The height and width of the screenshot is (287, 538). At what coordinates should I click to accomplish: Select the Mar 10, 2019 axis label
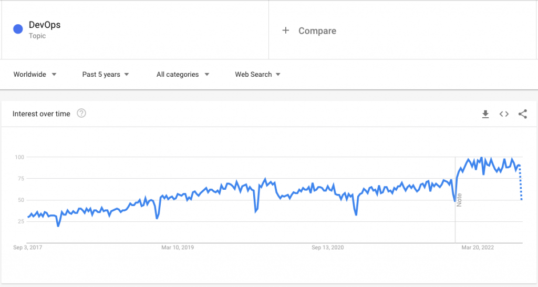[x=178, y=247]
